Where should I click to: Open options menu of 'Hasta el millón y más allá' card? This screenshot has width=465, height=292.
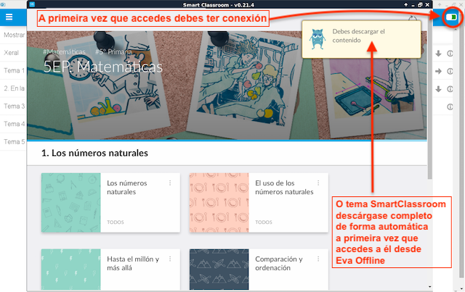tap(170, 259)
